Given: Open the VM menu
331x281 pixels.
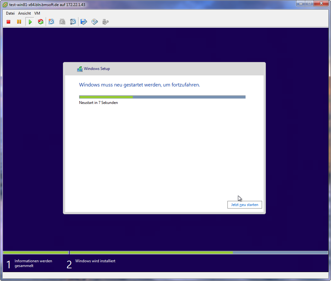Looking at the screenshot, I should (37, 13).
